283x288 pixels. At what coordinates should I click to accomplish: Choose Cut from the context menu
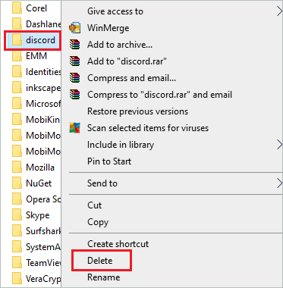(x=94, y=205)
